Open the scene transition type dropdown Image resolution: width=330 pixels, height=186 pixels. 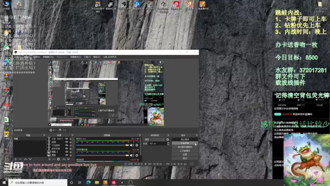(x=154, y=139)
